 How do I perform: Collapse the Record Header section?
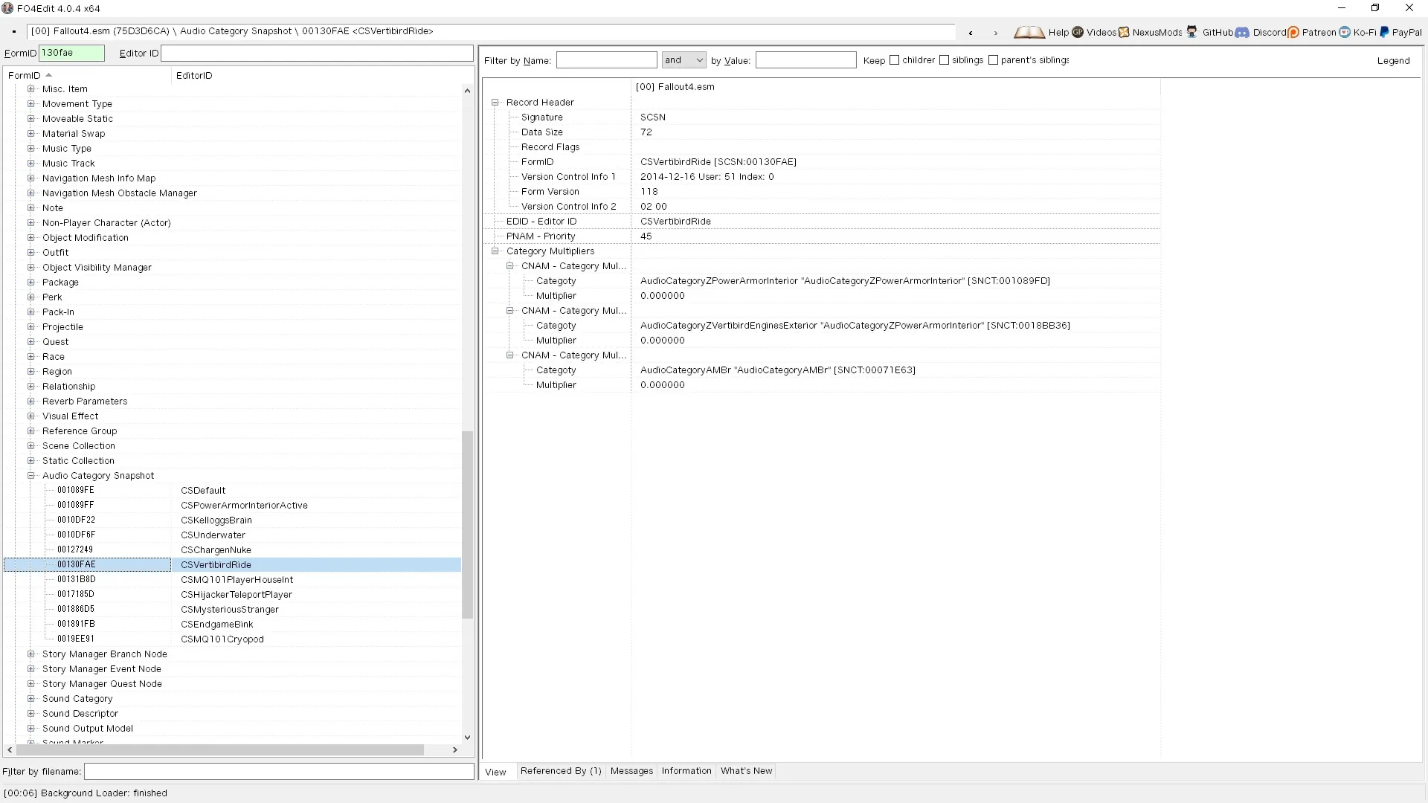(x=495, y=103)
